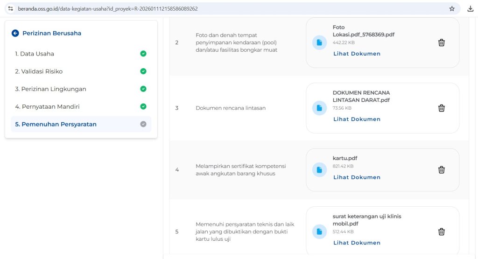View site information icon in address bar

[x=10, y=8]
